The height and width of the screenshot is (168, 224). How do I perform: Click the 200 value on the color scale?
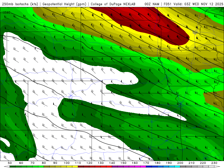coord(180,163)
